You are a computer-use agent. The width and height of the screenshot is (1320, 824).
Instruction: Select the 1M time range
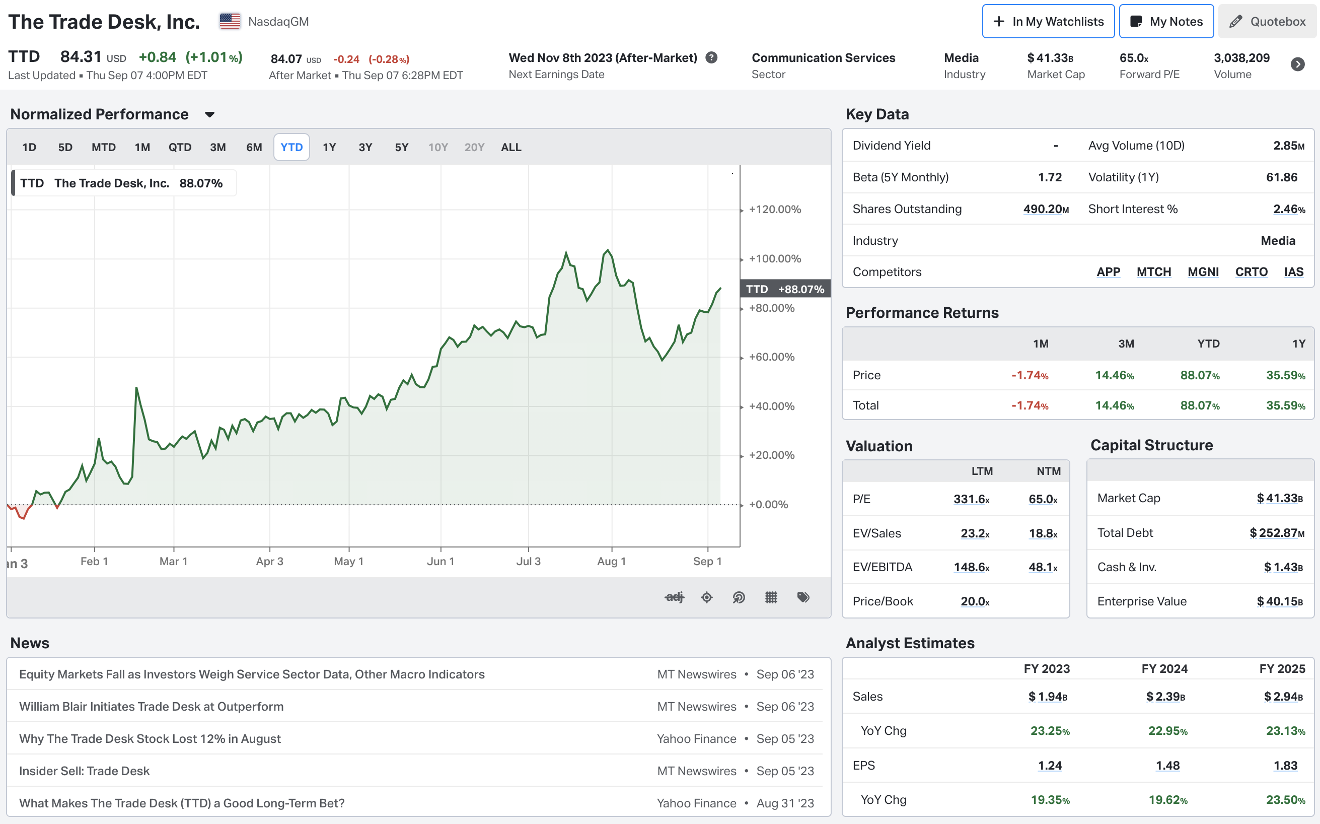tap(142, 147)
